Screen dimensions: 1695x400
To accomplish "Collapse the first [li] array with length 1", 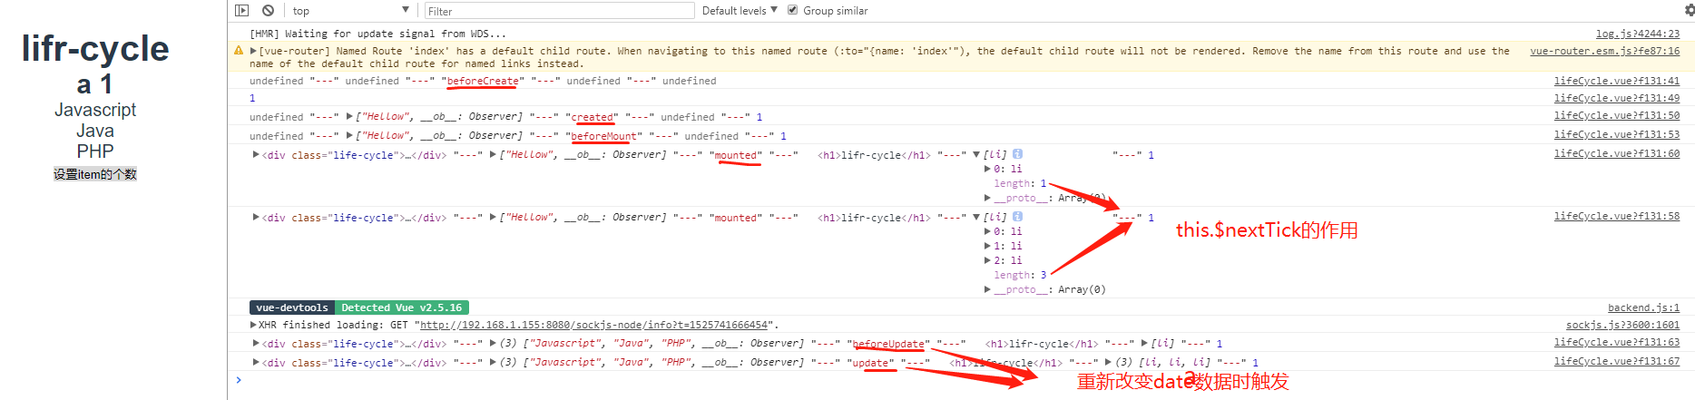I will coord(975,154).
